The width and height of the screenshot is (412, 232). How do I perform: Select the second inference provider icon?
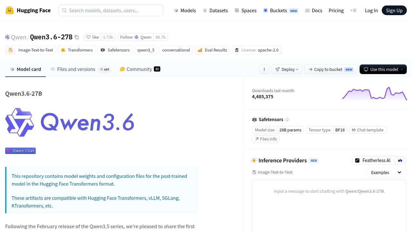coord(400,160)
